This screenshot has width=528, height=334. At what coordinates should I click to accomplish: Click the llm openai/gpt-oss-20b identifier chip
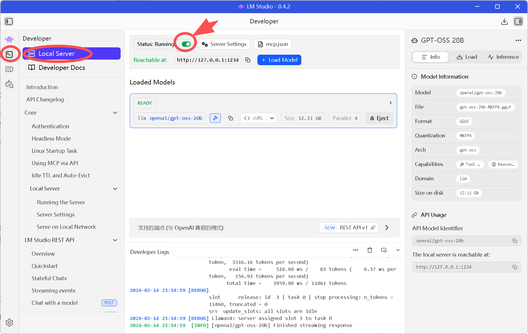(x=170, y=118)
